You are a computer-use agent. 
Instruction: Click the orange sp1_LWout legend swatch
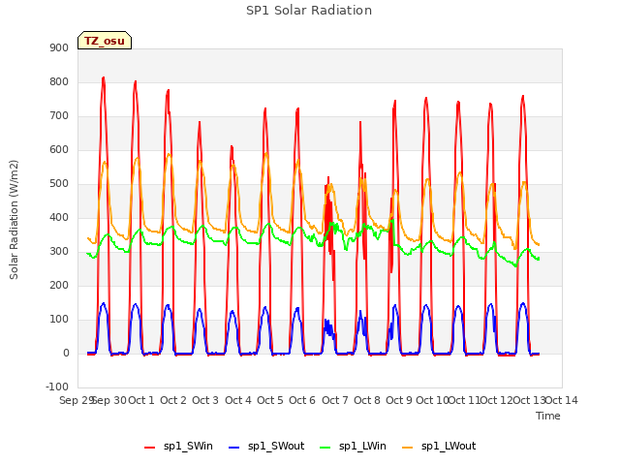407,448
